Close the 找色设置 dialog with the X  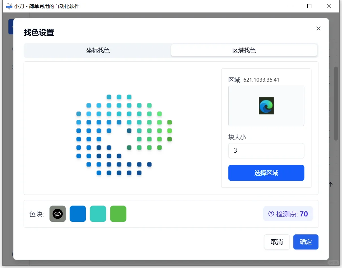tap(318, 28)
